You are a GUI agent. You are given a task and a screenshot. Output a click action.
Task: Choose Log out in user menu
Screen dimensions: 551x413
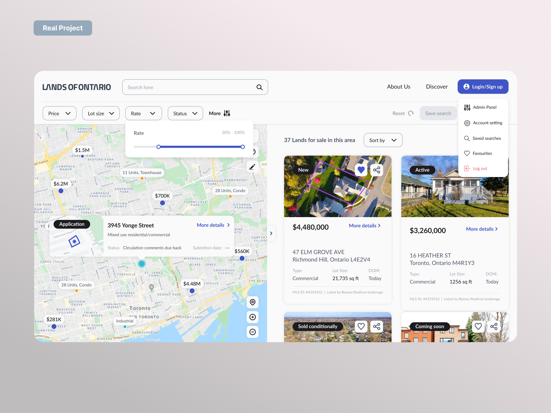coord(480,169)
